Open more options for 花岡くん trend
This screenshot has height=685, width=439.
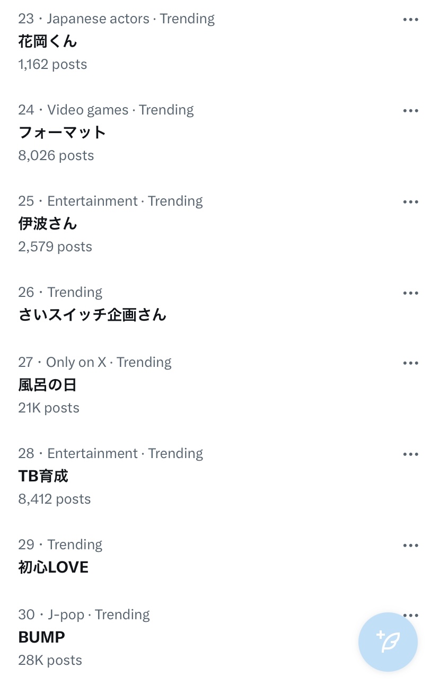point(411,20)
